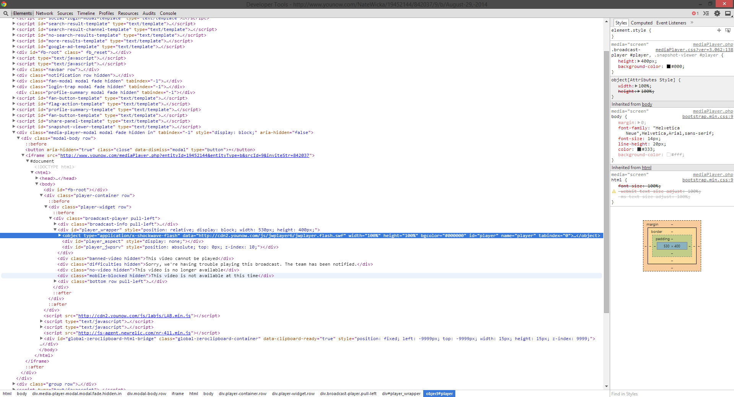
Task: Expand the navbar row div
Action: (x=14, y=69)
